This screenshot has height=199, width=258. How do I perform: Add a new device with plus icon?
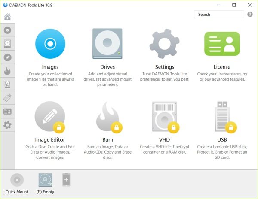(66, 180)
